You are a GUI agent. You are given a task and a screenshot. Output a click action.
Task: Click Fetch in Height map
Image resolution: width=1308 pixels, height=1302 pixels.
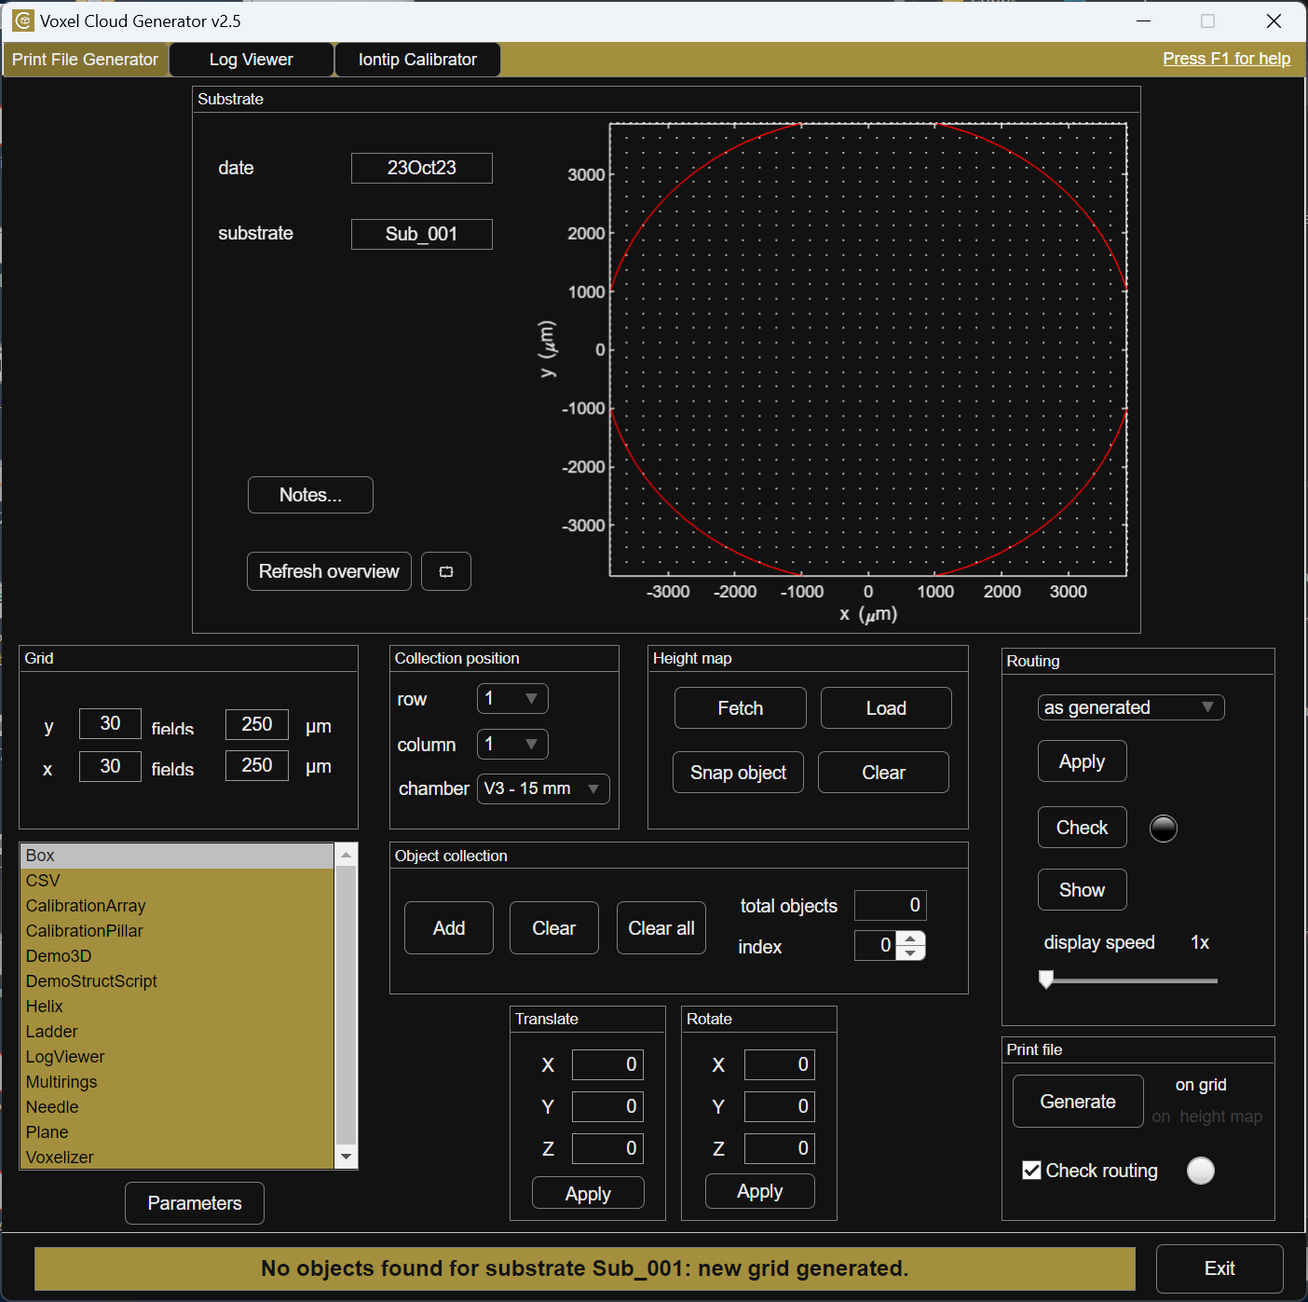[740, 708]
